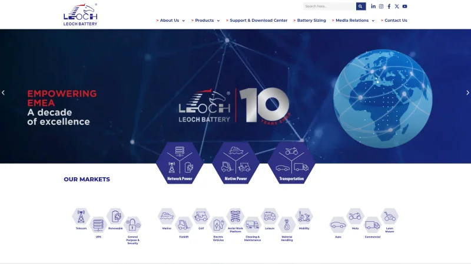471x264 pixels.
Task: Expand the Products menu chevron
Action: 218,21
